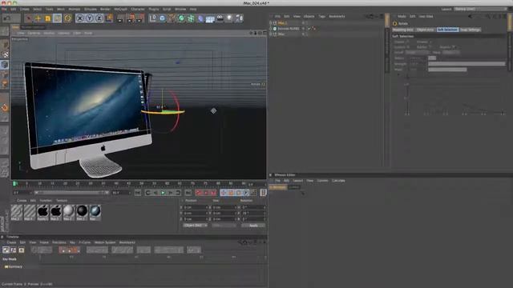Adjust the Radius slider

coord(467,58)
